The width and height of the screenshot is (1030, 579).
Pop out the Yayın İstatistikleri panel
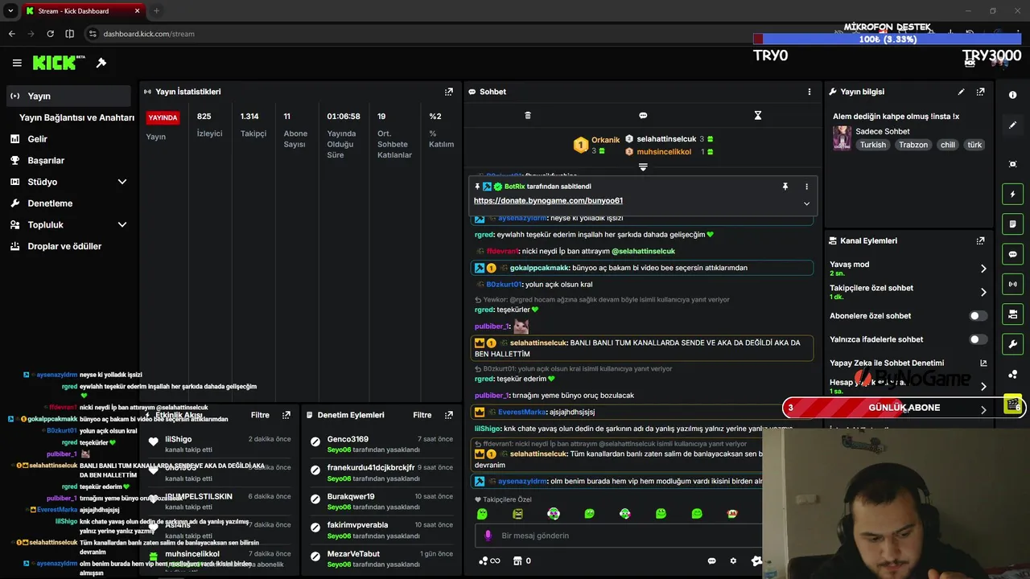(449, 92)
